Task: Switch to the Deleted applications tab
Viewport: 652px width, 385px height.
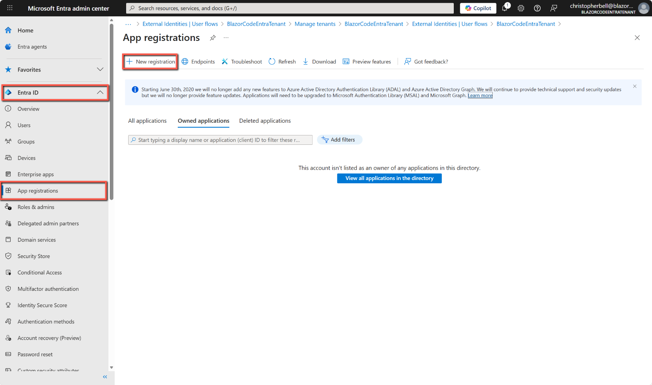Action: pyautogui.click(x=265, y=121)
